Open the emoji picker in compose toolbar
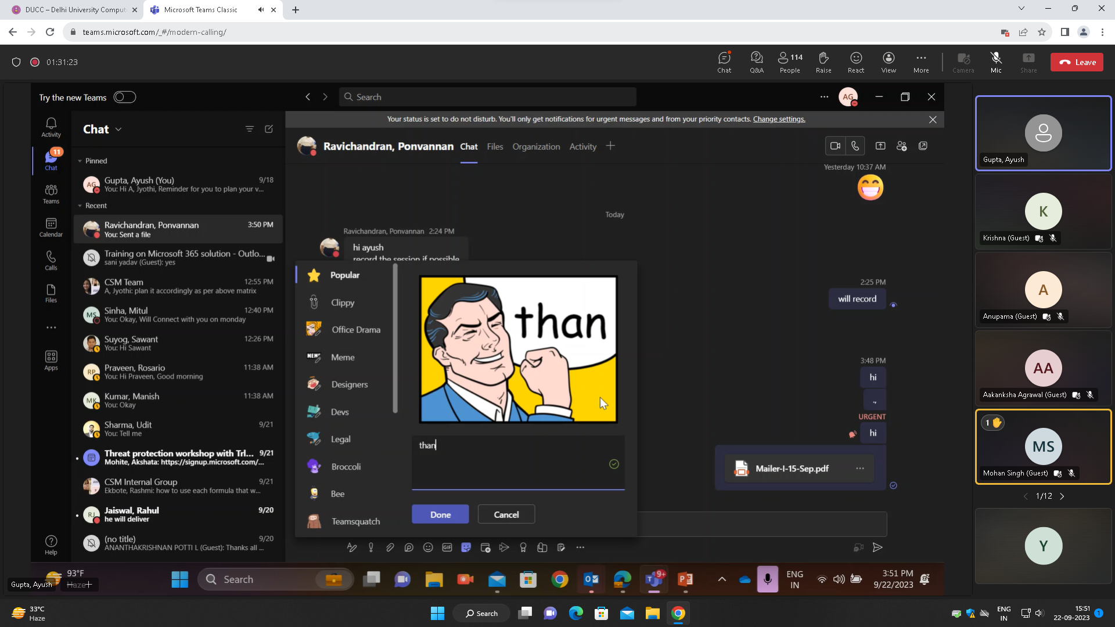Viewport: 1115px width, 627px height. pyautogui.click(x=428, y=547)
